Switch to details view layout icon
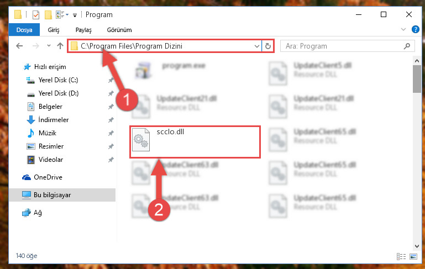Image resolution: width=425 pixels, height=269 pixels. (401, 256)
